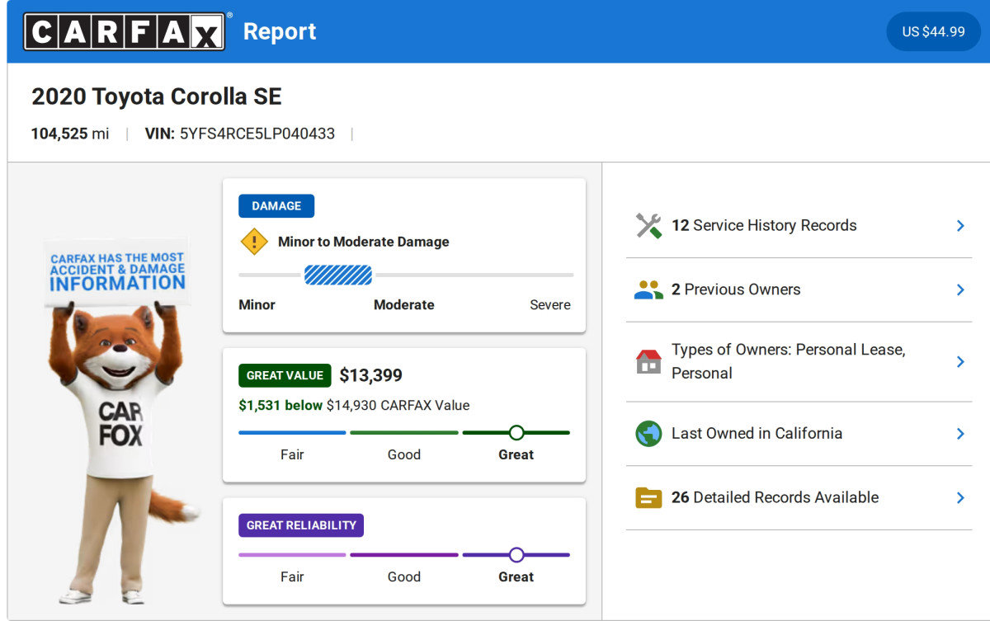Click the Fair label under reliability
This screenshot has height=621, width=990.
coord(292,576)
